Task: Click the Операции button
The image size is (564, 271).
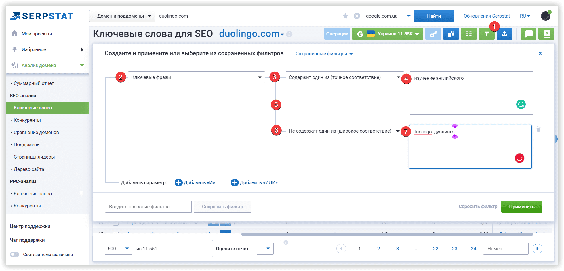Action: pos(337,34)
